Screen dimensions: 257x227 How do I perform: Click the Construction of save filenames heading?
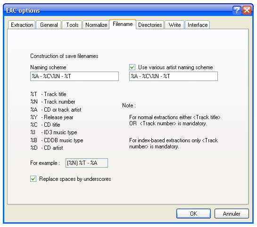(x=64, y=56)
